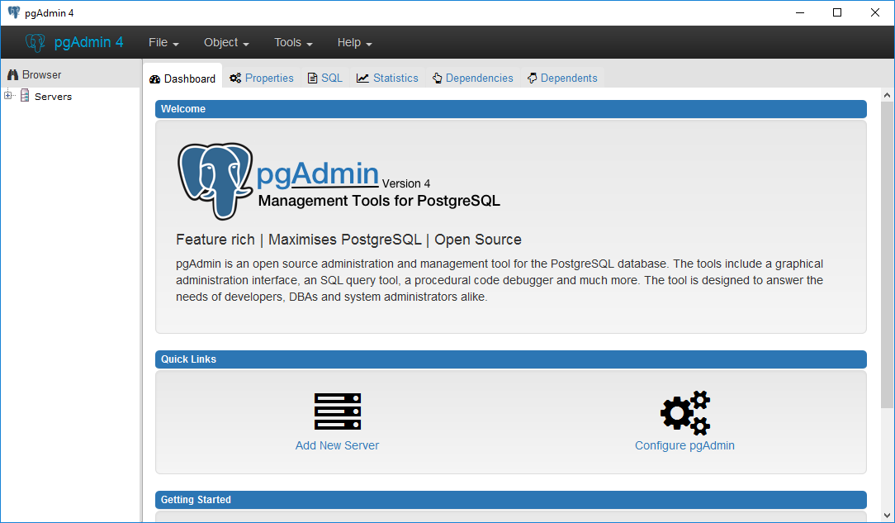895x523 pixels.
Task: Open the File menu
Action: coord(163,43)
